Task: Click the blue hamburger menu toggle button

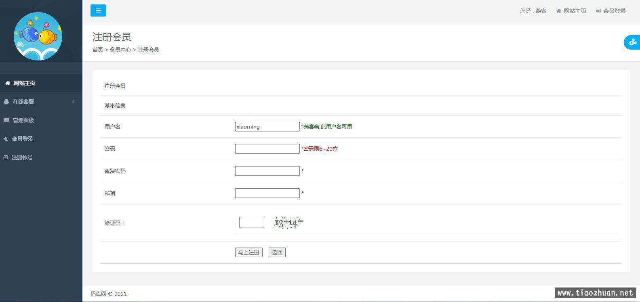Action: click(x=98, y=10)
